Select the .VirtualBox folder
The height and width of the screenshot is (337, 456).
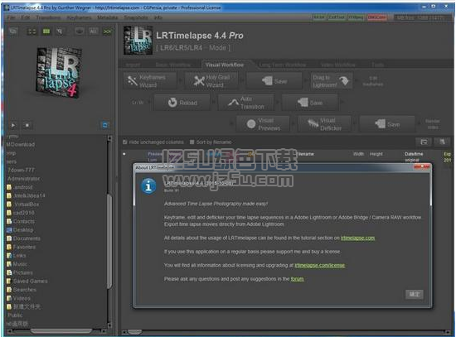click(x=23, y=205)
